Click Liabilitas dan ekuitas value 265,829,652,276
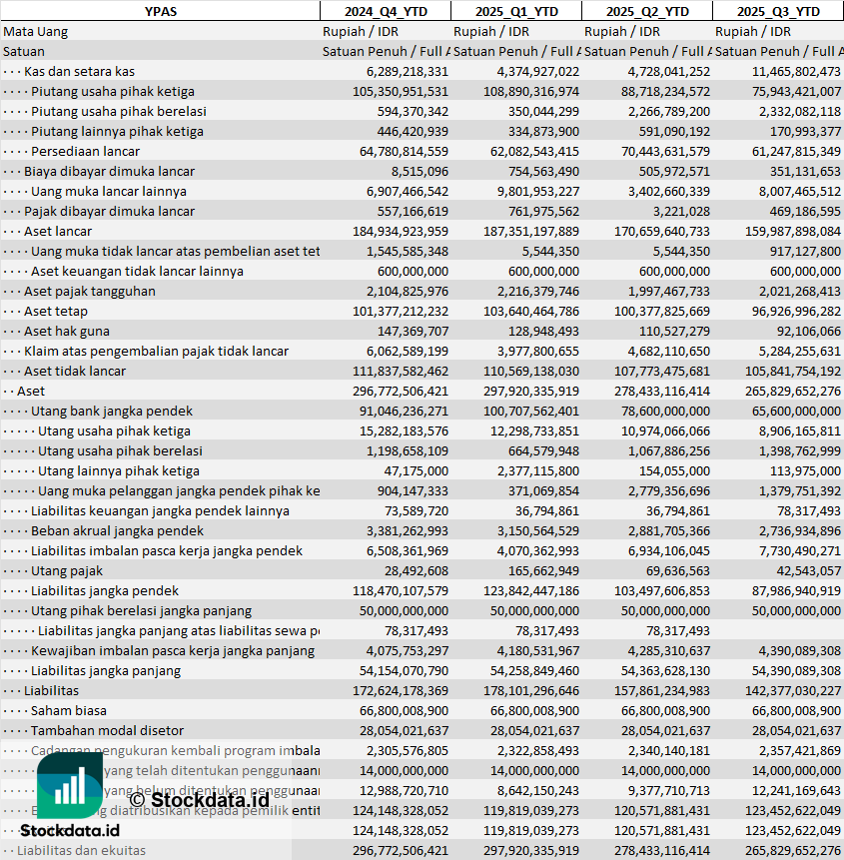 point(792,851)
